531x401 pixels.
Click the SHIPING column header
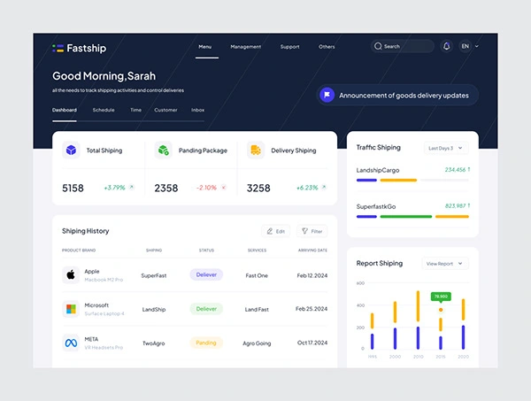pos(154,251)
